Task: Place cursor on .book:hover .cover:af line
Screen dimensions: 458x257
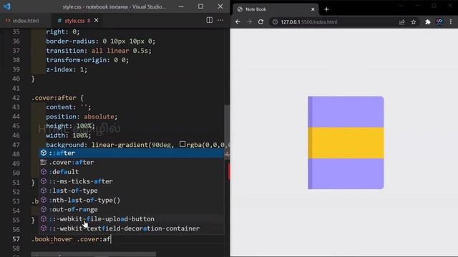Action: (72, 239)
